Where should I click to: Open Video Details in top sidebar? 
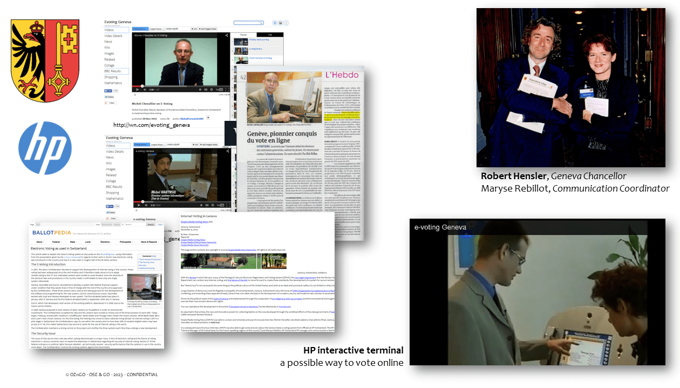click(113, 36)
